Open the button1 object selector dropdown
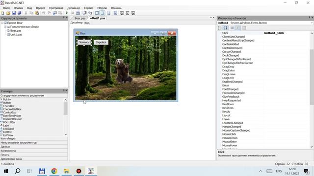Screen dimensions: 314x176 click(x=312, y=23)
